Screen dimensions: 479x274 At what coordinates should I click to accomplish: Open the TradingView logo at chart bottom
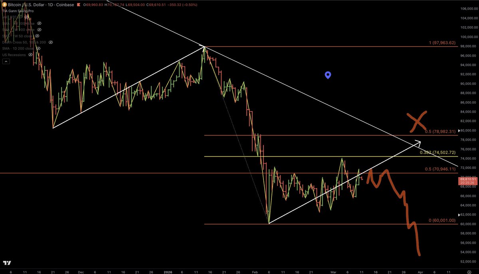click(6, 263)
